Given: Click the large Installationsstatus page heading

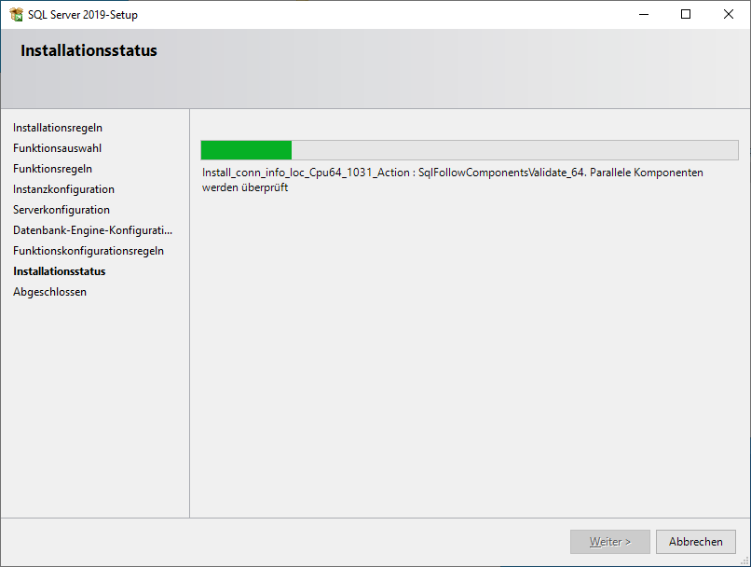Looking at the screenshot, I should 89,51.
